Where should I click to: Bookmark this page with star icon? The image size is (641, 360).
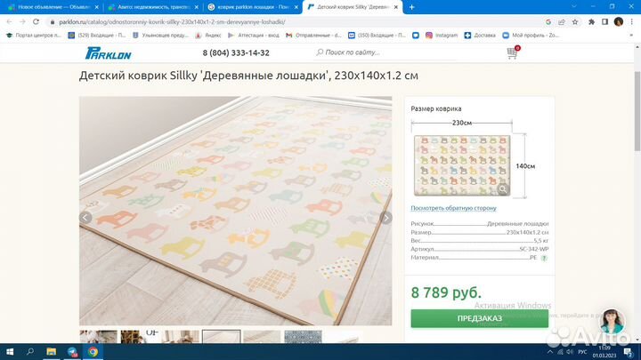[575, 21]
